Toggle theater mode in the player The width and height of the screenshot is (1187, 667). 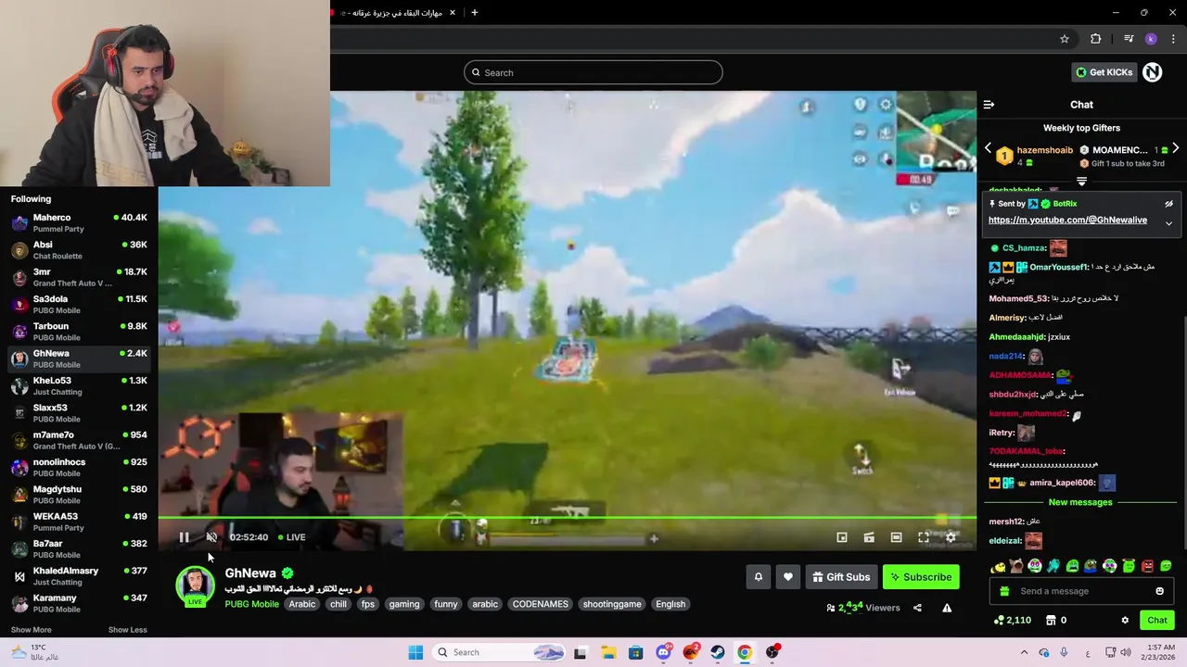pyautogui.click(x=896, y=537)
